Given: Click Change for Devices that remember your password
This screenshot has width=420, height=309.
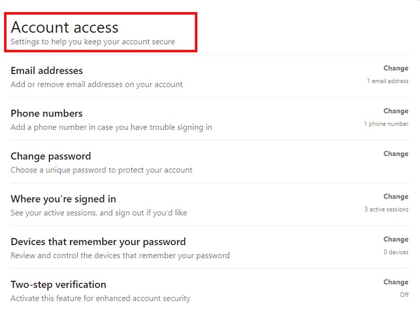Looking at the screenshot, I should [395, 239].
